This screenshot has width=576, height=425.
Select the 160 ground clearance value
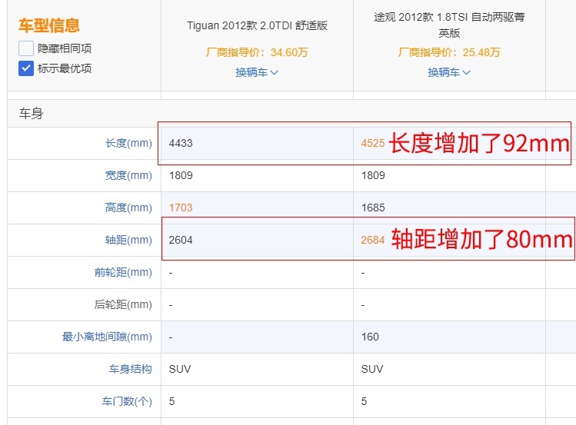tap(370, 337)
